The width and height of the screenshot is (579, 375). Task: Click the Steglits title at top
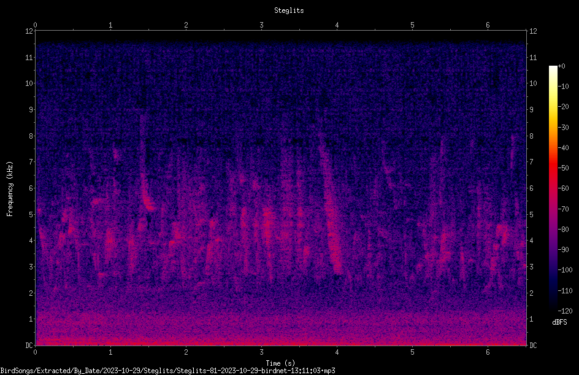pos(289,10)
